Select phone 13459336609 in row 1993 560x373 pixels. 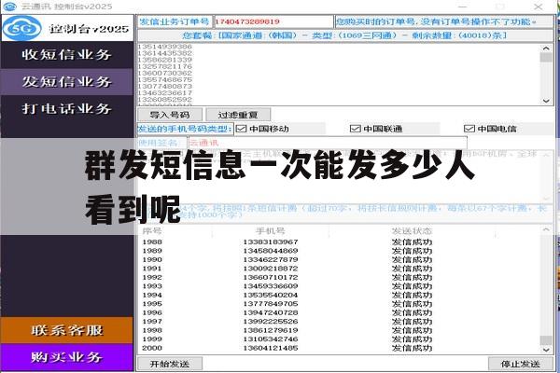pyautogui.click(x=271, y=286)
